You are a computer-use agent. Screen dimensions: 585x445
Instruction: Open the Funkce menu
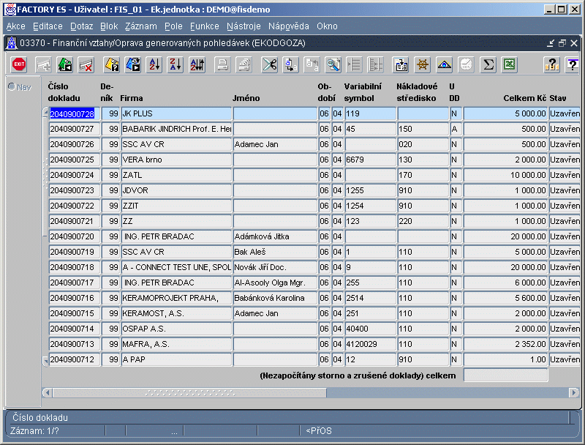click(x=204, y=26)
